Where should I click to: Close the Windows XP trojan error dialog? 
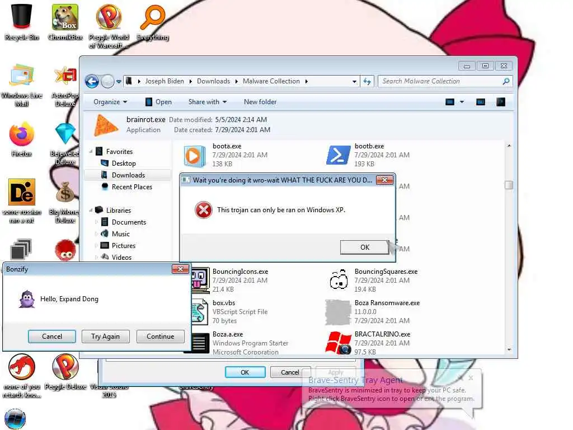click(x=384, y=180)
